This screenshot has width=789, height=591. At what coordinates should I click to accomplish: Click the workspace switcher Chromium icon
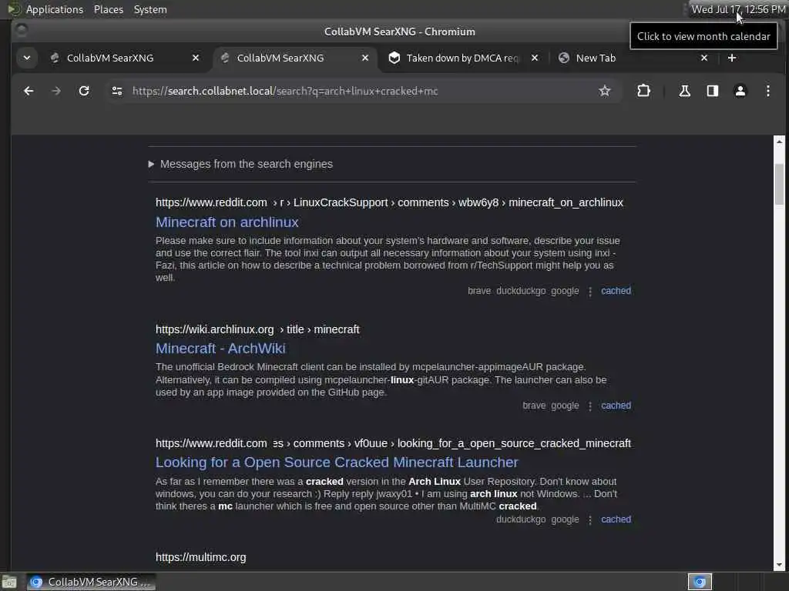point(700,582)
